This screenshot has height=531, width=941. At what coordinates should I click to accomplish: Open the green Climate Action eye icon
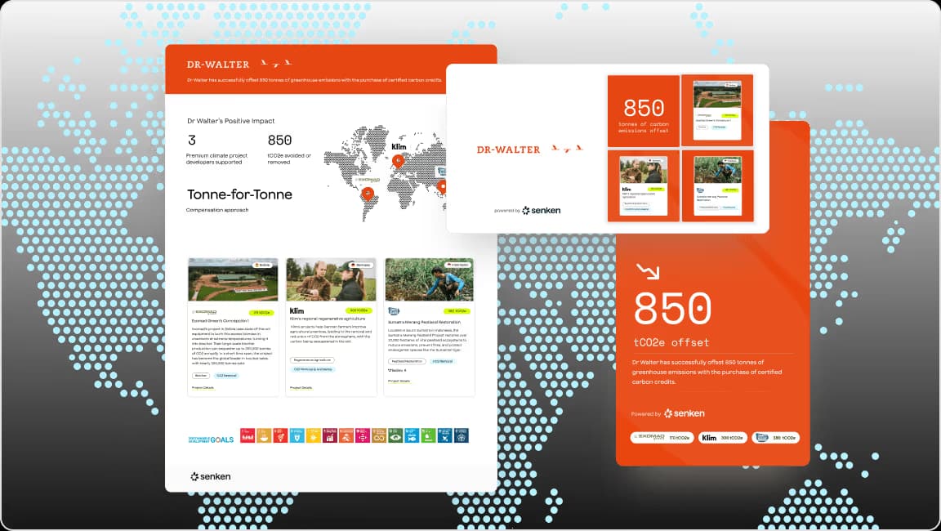click(x=395, y=435)
